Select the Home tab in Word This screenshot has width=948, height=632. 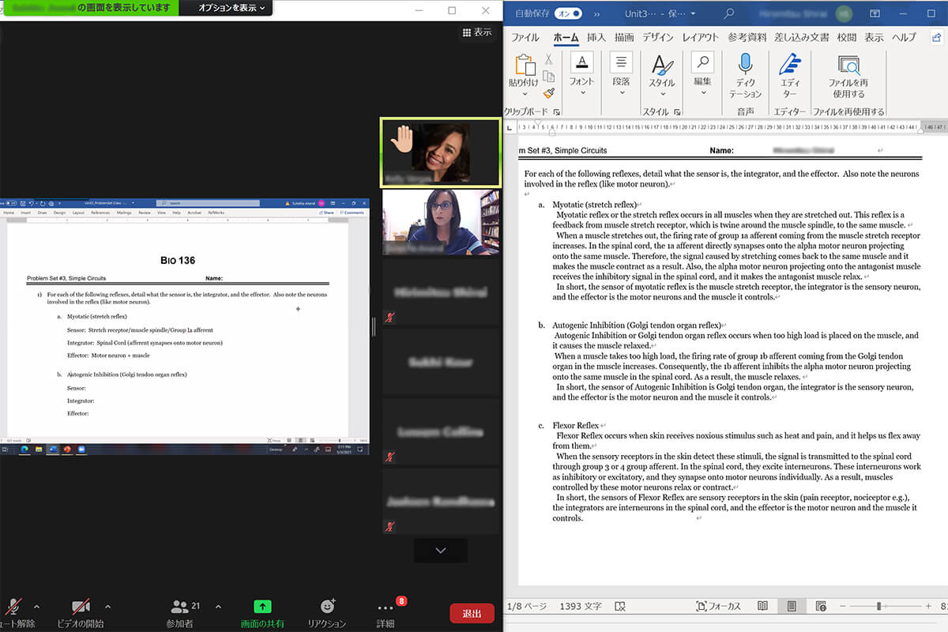pos(566,37)
